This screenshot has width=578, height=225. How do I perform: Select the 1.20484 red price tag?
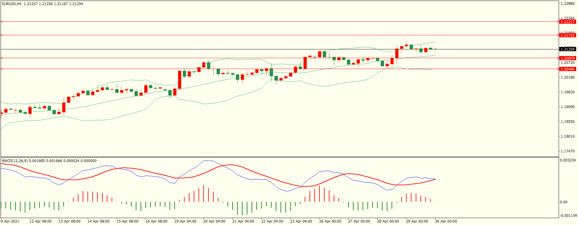[567, 69]
